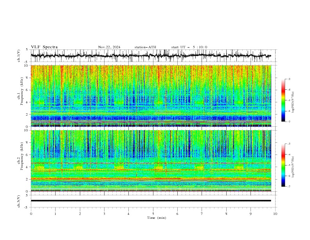The height and width of the screenshot is (240, 310).
Task: Click the "-7" value on ch.2 colorbar
Action: tap(289, 187)
